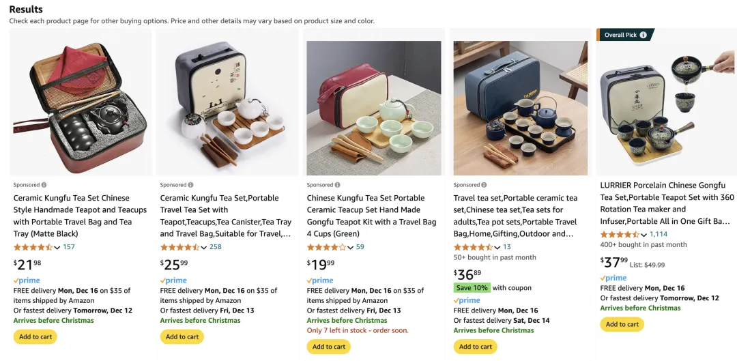Click the Sponsored info icon on Green tea set
The width and height of the screenshot is (737, 361).
tap(338, 185)
